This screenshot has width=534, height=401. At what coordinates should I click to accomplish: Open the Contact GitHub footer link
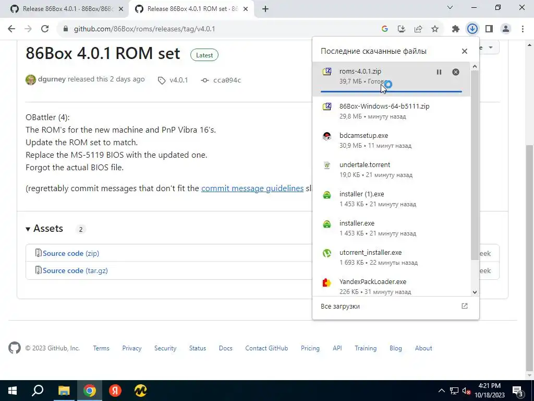pos(266,348)
